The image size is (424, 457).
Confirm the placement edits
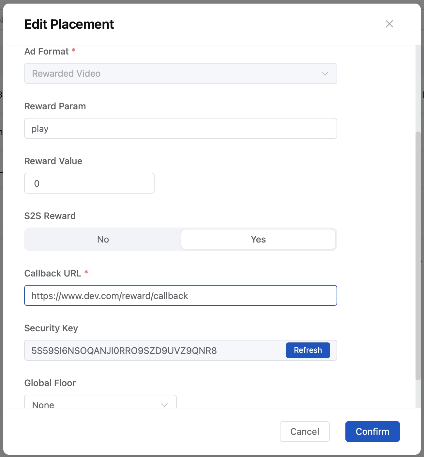click(372, 431)
